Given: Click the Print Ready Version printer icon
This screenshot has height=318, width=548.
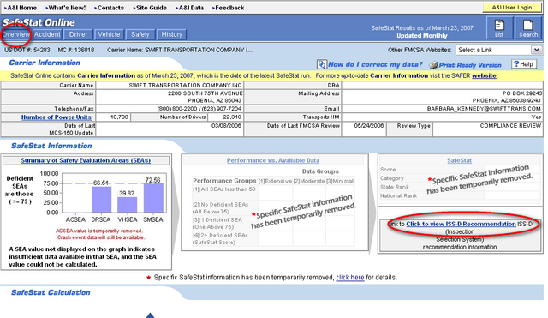Looking at the screenshot, I should (433, 65).
